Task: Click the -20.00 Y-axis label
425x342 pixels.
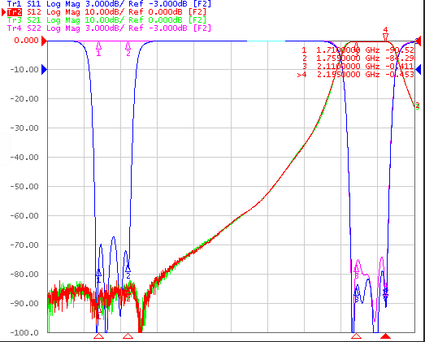Action: (24, 99)
